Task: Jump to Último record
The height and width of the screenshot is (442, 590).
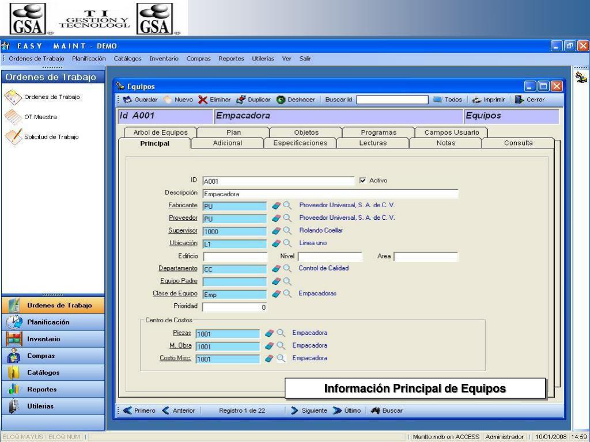Action: click(347, 410)
